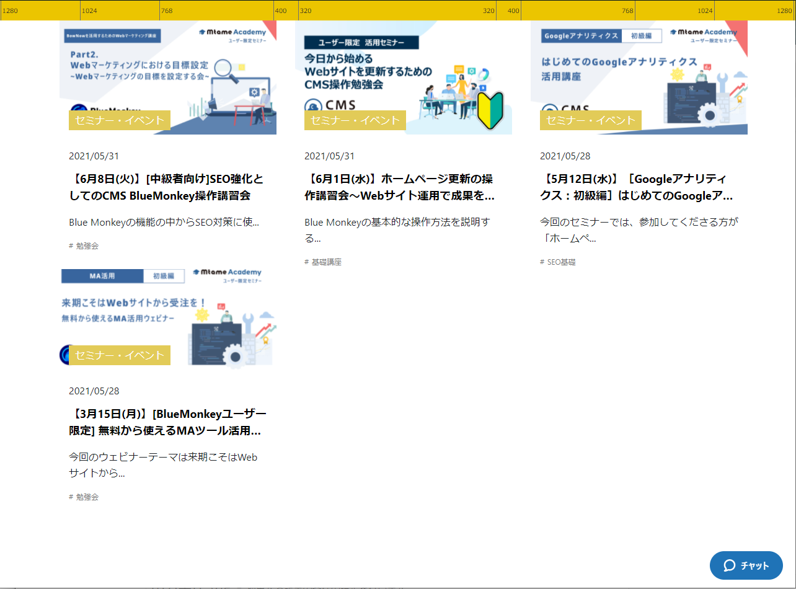Click セミナー・イベント label on Googleアナリティクス card

tap(591, 120)
